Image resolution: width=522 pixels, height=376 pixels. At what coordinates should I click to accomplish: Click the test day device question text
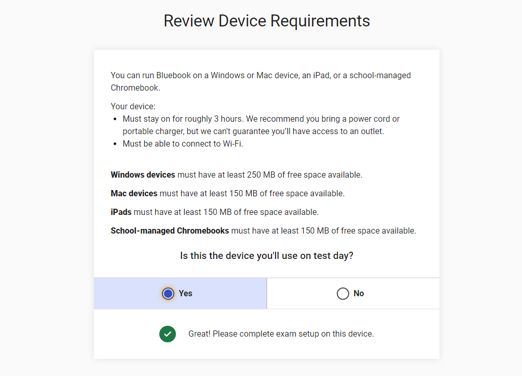(x=266, y=256)
